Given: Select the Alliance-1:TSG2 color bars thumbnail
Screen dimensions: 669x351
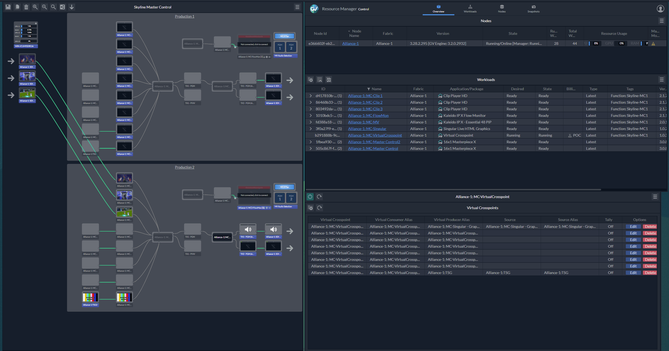Looking at the screenshot, I should pos(90,297).
